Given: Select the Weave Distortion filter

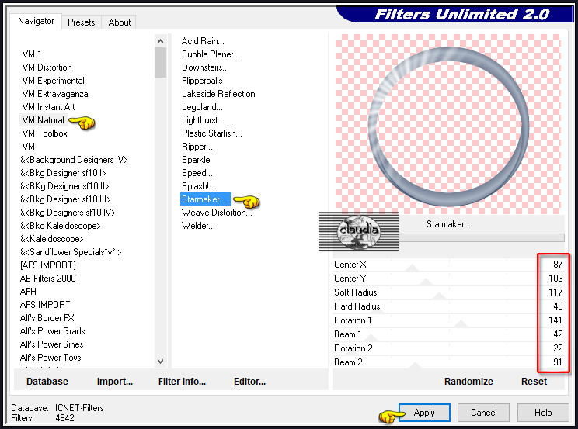Looking at the screenshot, I should (217, 213).
